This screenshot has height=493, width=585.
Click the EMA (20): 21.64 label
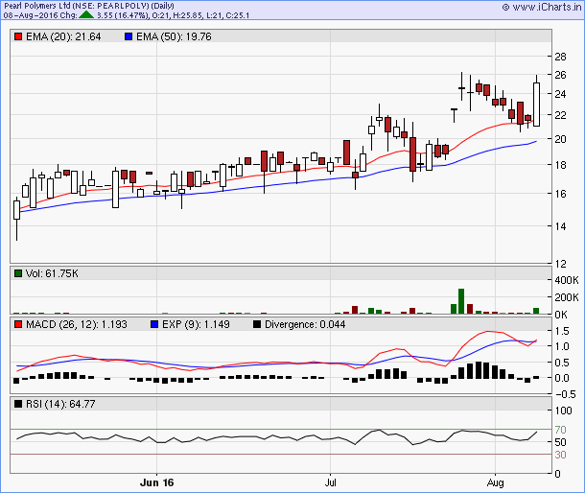[x=63, y=36]
